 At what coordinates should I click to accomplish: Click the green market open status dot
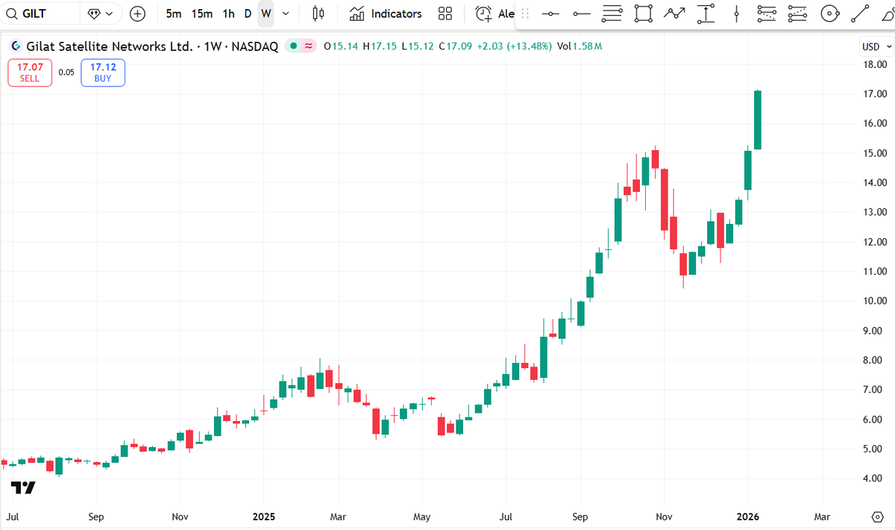tap(295, 46)
